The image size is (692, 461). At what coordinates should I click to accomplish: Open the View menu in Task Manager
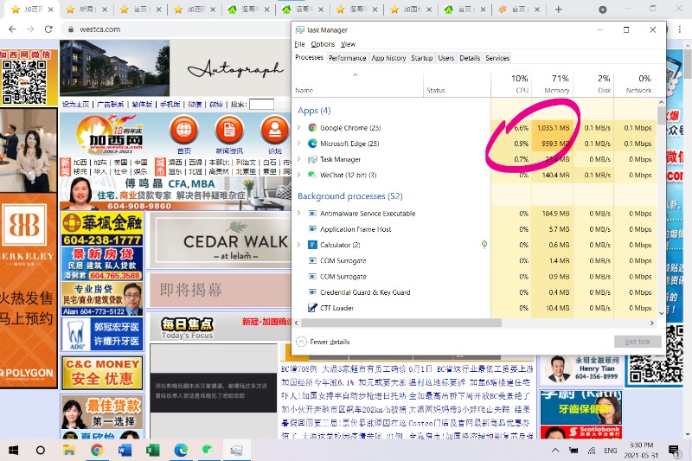348,44
